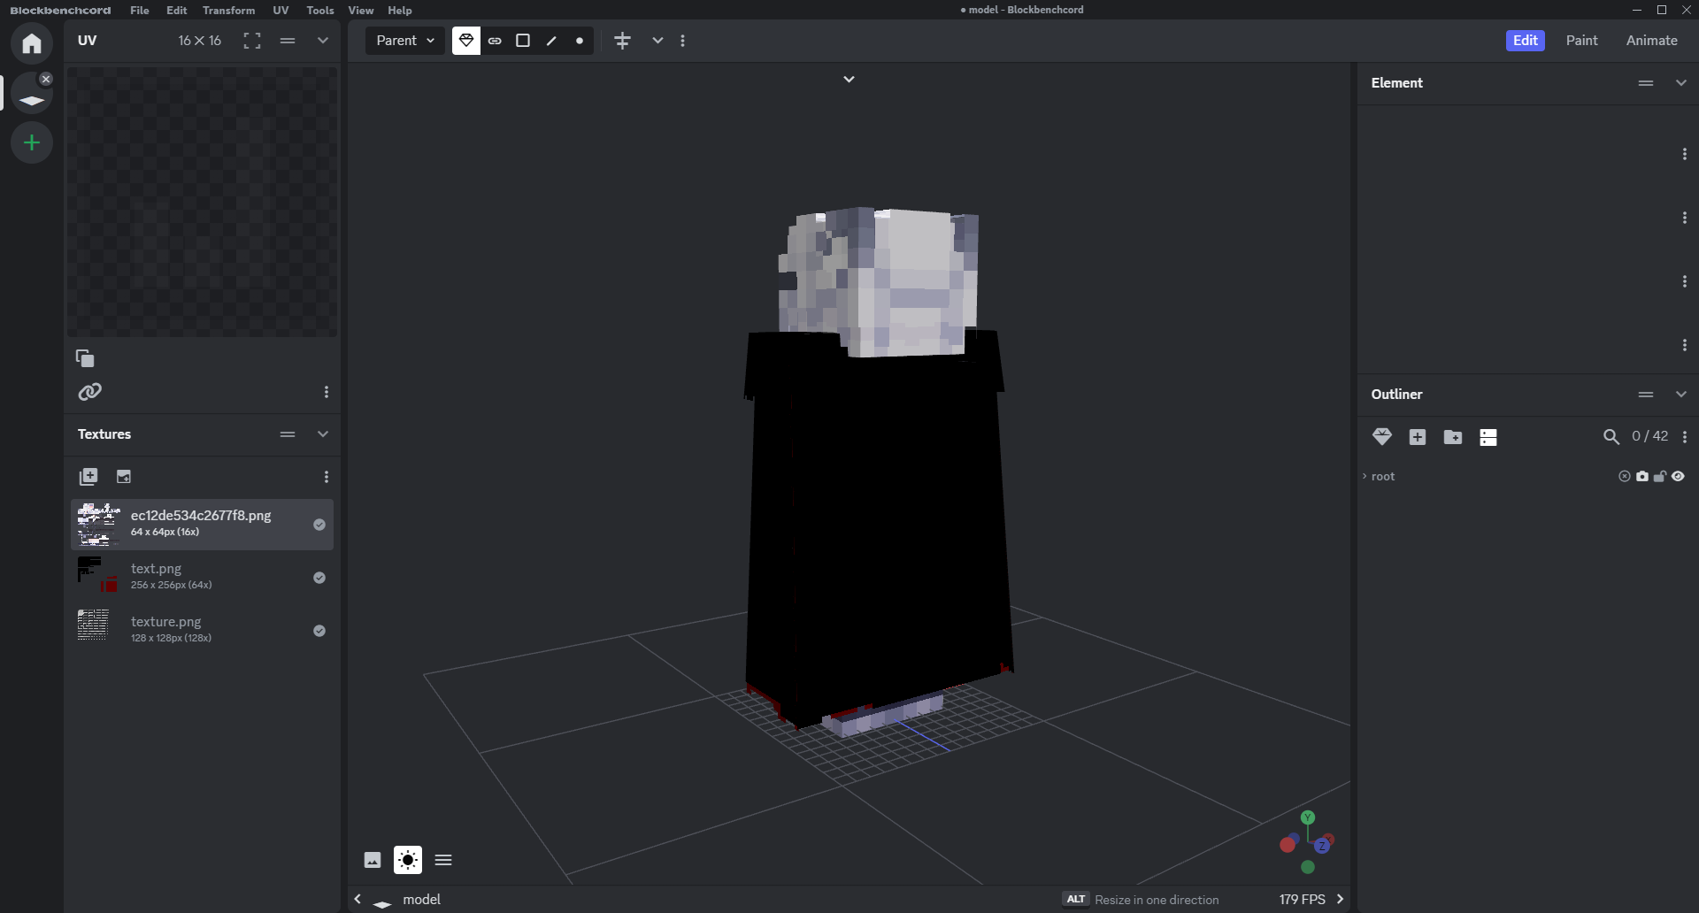Click the Animate mode button
1699x913 pixels.
coord(1651,41)
